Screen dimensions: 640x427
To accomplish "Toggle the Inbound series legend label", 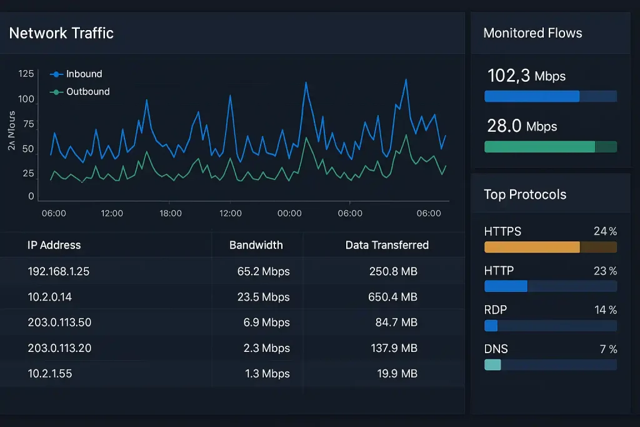I will tap(84, 74).
